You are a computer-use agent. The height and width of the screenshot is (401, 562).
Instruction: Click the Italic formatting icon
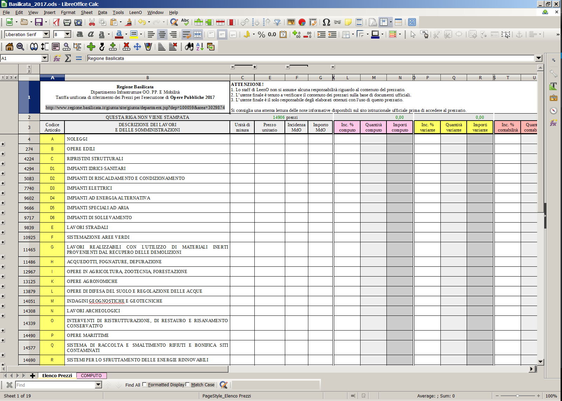(91, 34)
